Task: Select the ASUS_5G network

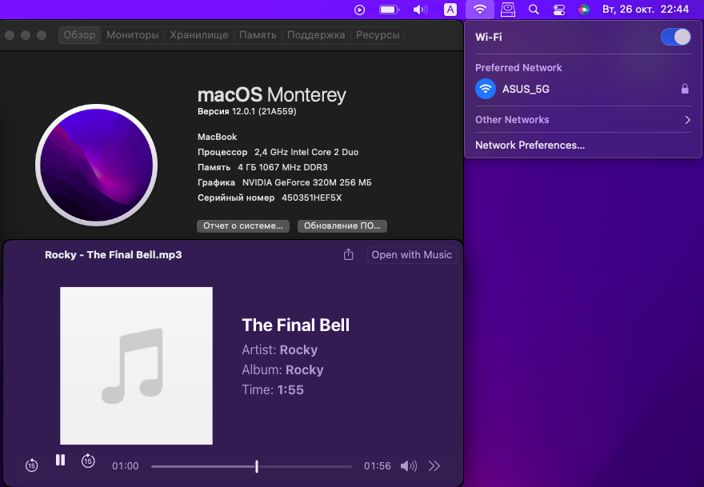Action: tap(582, 89)
